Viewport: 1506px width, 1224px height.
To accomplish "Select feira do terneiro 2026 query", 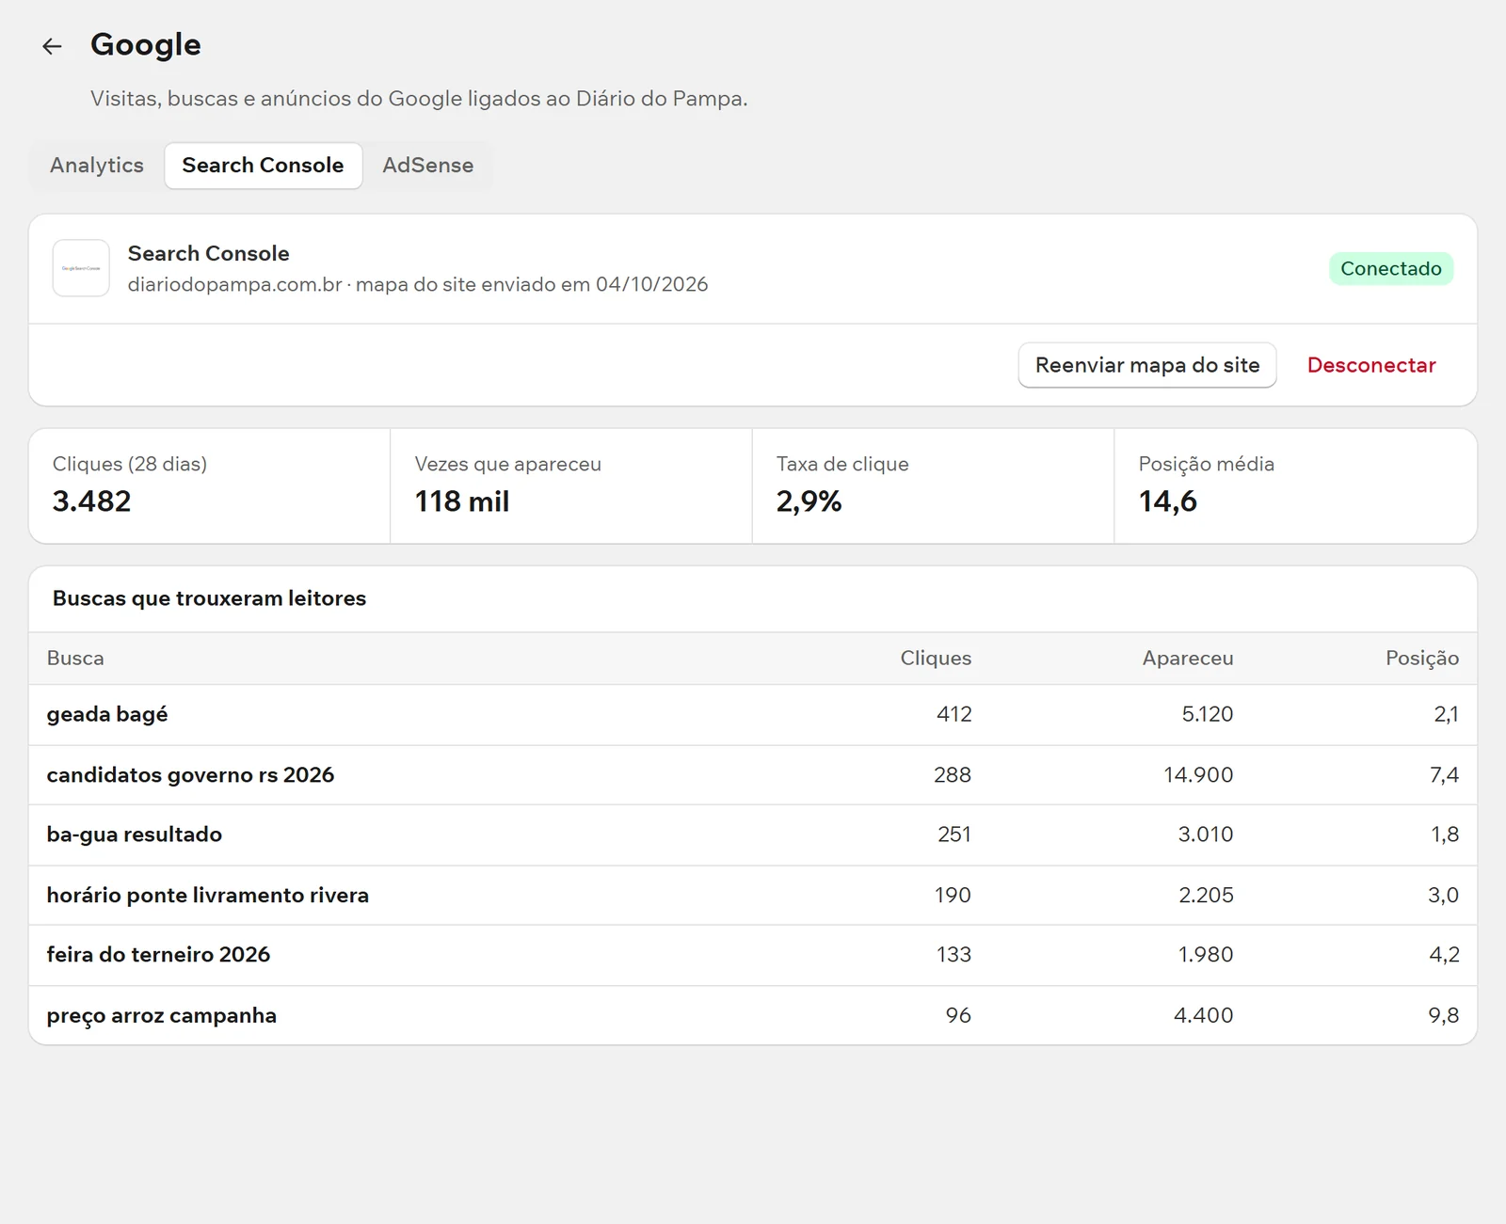I will (x=158, y=955).
